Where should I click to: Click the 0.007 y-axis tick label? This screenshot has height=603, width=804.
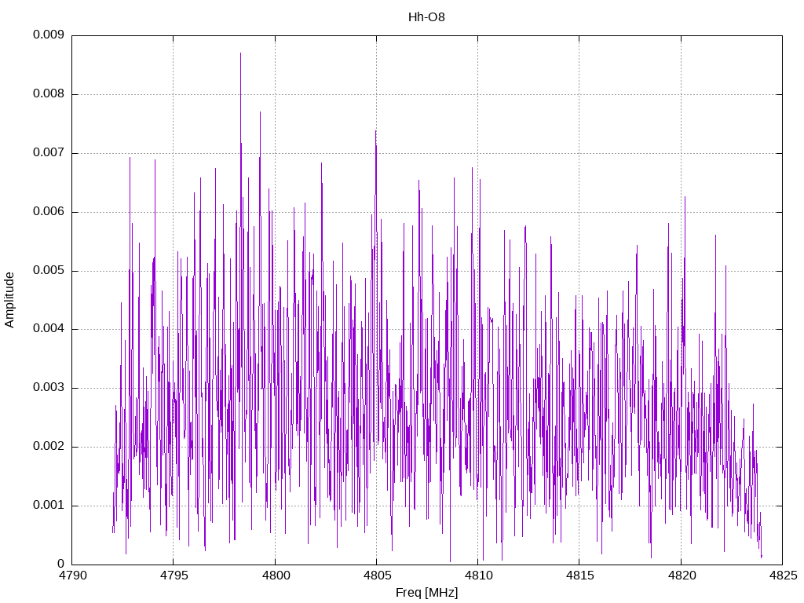click(49, 153)
